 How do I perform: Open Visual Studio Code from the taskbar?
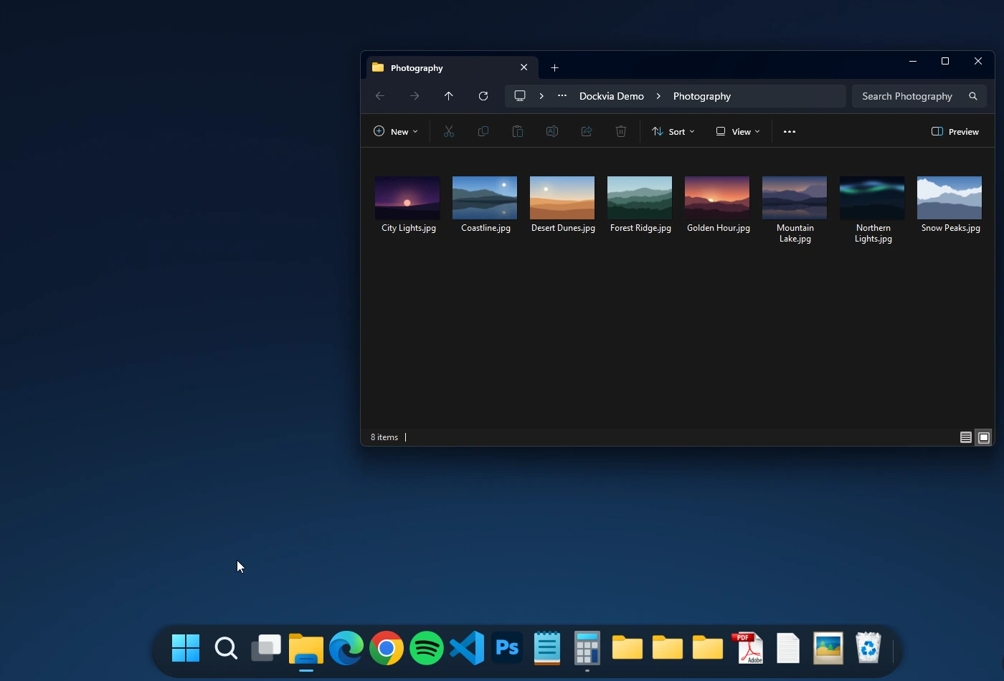467,649
